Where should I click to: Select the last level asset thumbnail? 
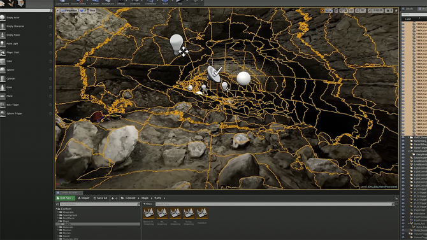tap(202, 213)
